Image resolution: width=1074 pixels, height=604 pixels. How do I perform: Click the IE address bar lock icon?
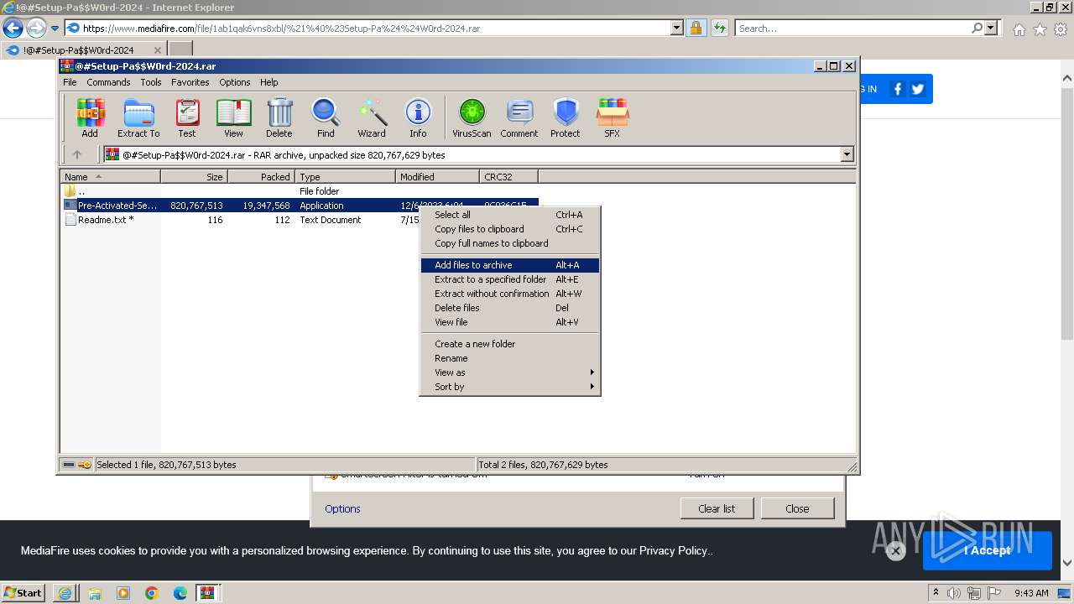coord(696,29)
